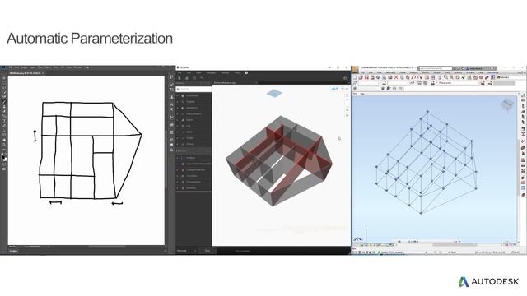
Task: Click the Dynamo library search field
Action: (x=194, y=89)
